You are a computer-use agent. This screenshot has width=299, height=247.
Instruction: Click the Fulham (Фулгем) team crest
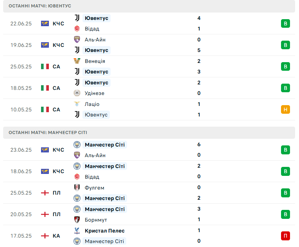(x=77, y=188)
